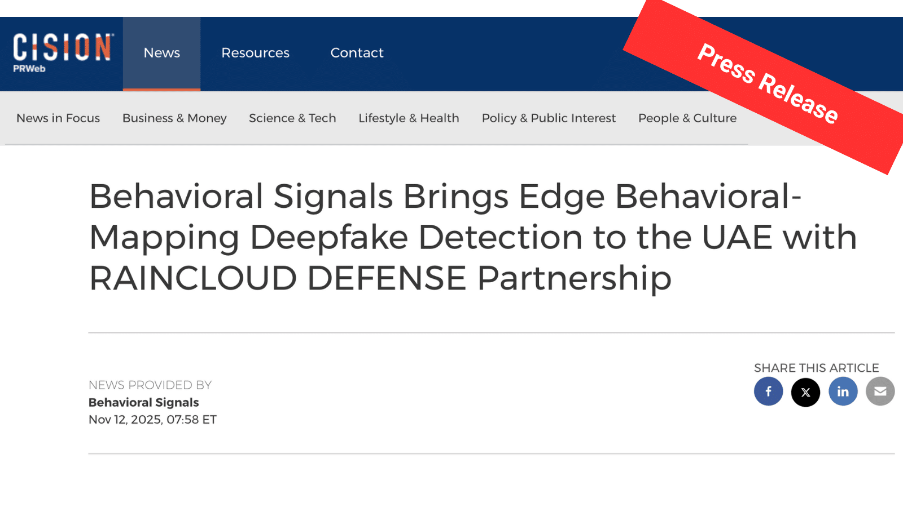Image resolution: width=903 pixels, height=507 pixels.
Task: Share article on LinkedIn
Action: [x=843, y=392]
